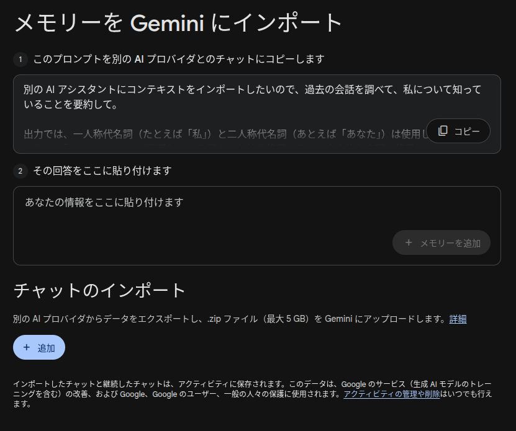Click the step 2 number badge

coord(21,171)
